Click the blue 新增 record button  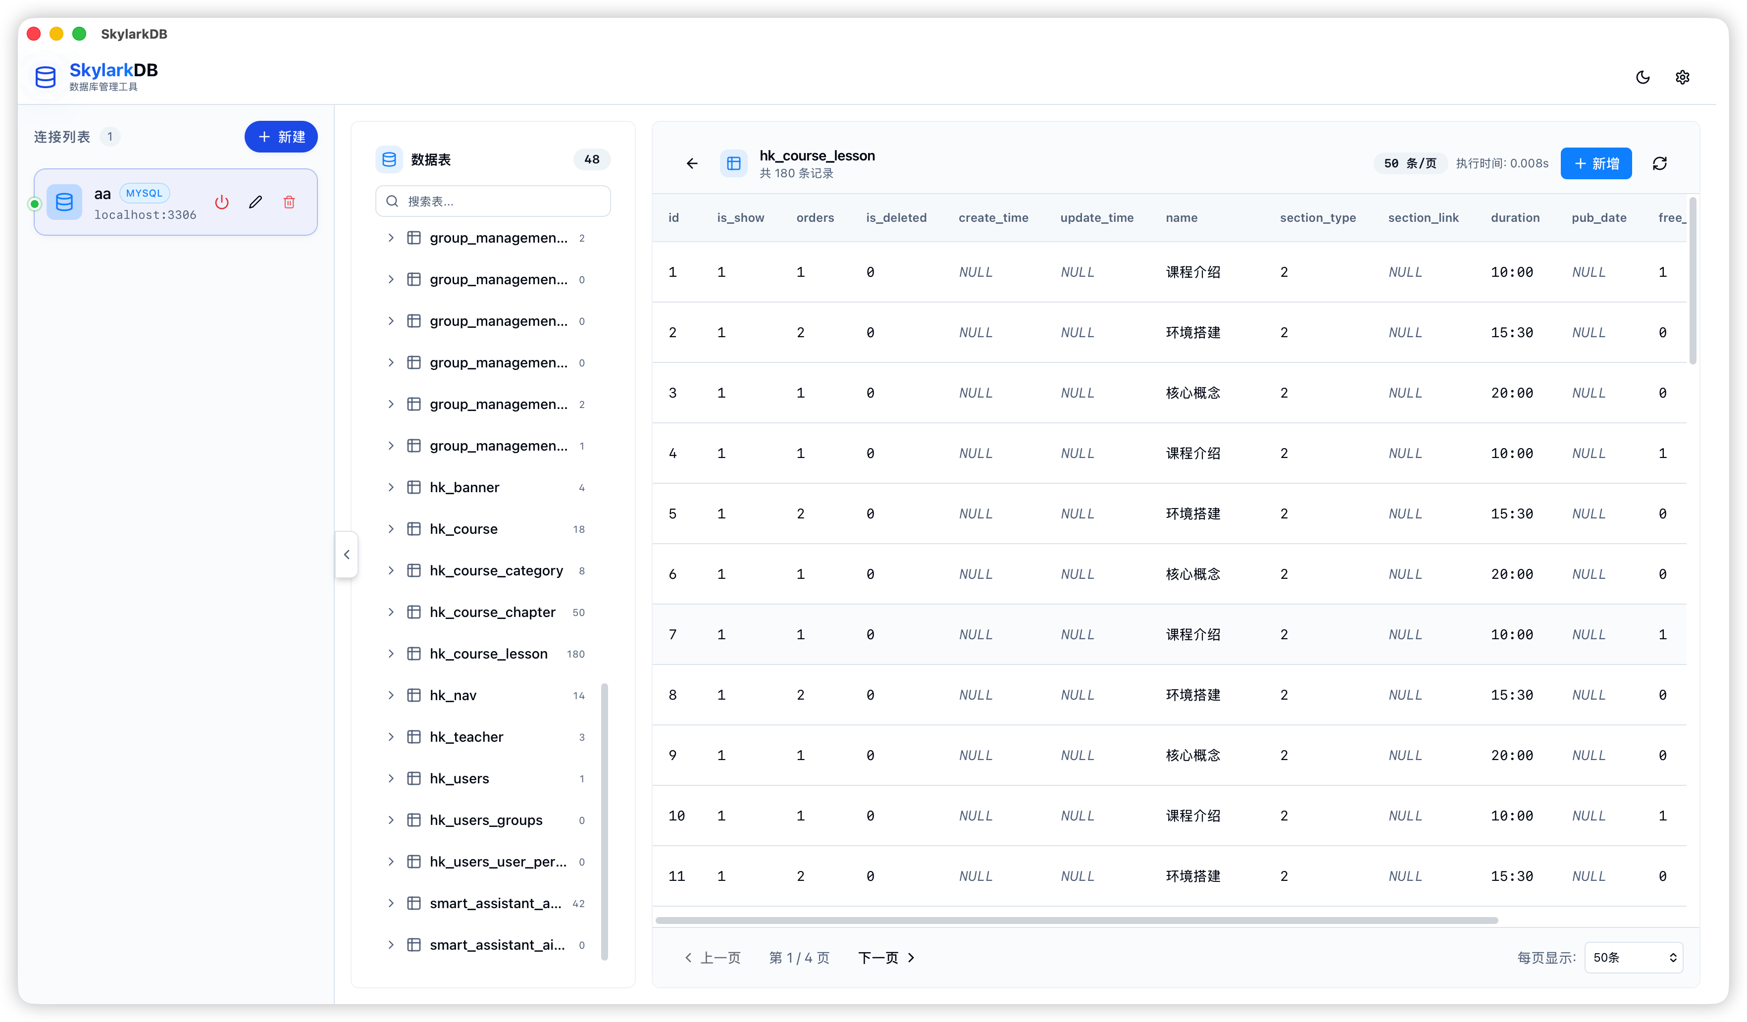click(x=1595, y=163)
